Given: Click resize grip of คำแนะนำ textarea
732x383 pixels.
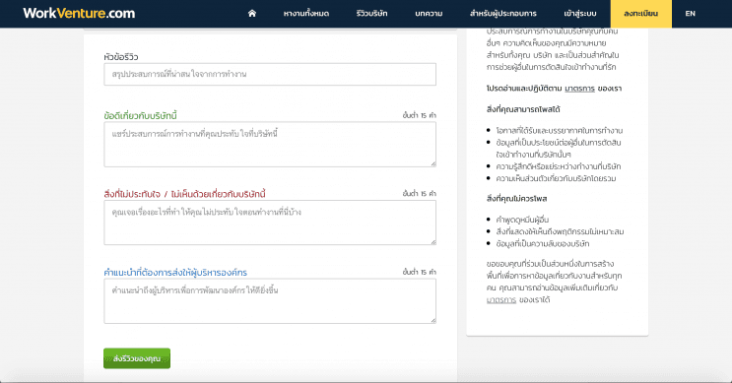Looking at the screenshot, I should [x=433, y=321].
